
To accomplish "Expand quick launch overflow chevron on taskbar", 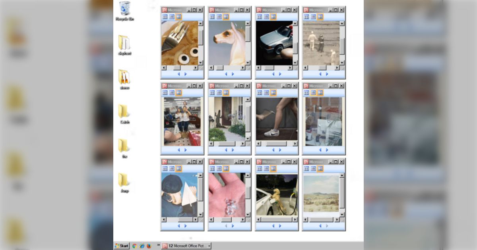I will pyautogui.click(x=158, y=246).
